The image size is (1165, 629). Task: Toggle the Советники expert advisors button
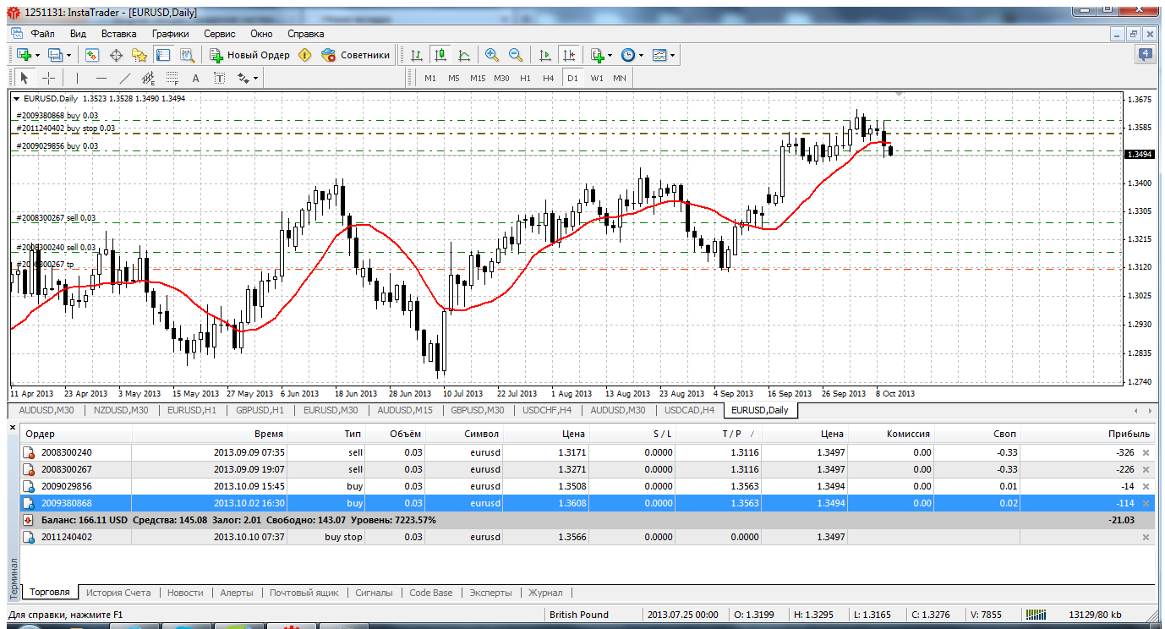click(x=356, y=55)
